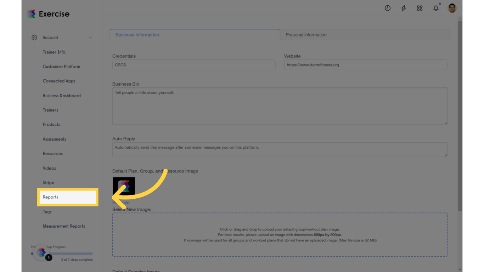Image resolution: width=484 pixels, height=272 pixels.
Task: Open notifications via the bell icon
Action: (x=436, y=8)
